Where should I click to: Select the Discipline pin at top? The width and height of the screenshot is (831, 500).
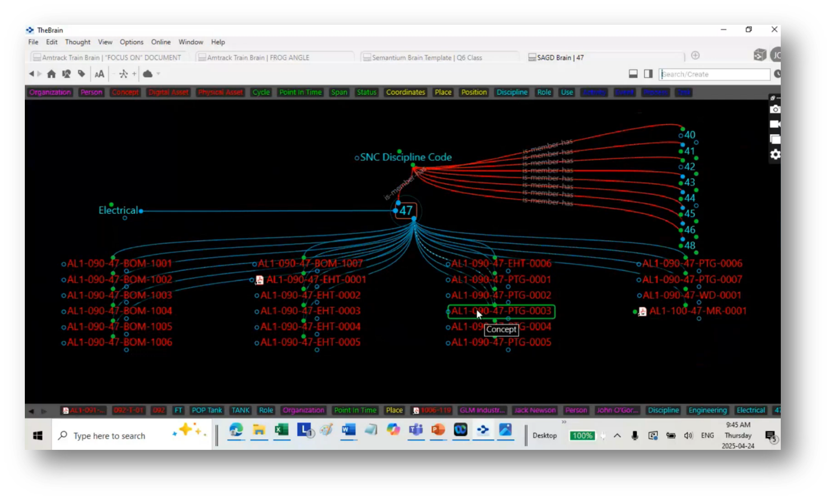[512, 92]
